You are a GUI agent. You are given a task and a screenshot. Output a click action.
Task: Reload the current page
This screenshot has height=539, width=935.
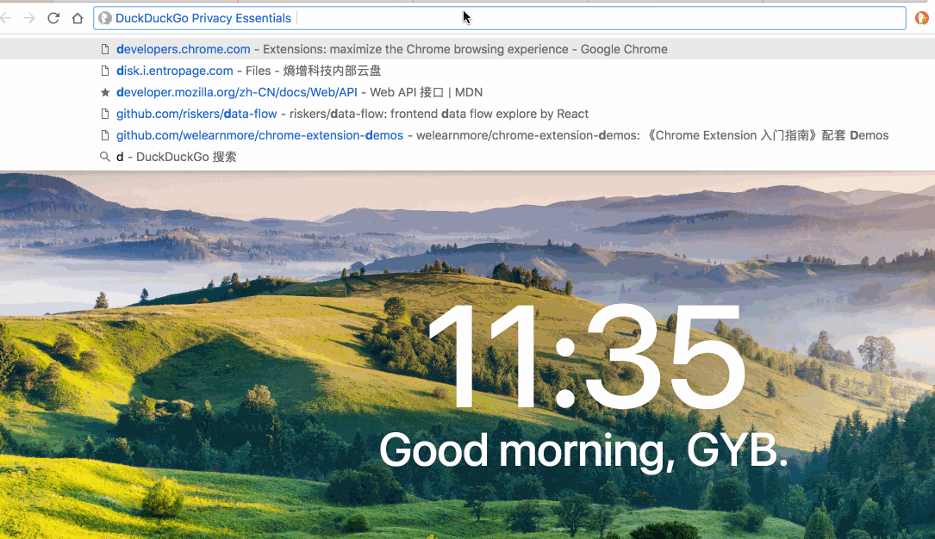(53, 17)
